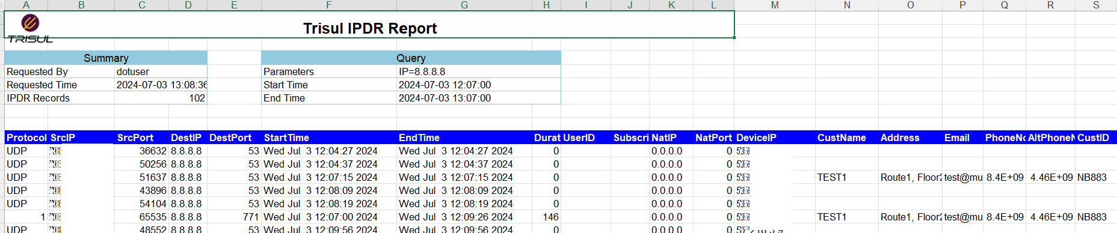This screenshot has width=1117, height=233.
Task: Select SrcPort value 50256
Action: pos(141,164)
